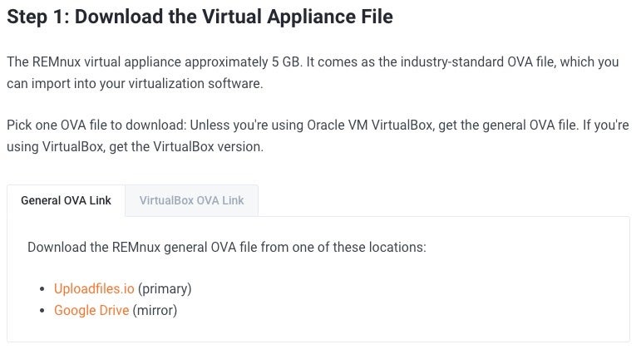Open the Uploadfiles.io primary download link
The height and width of the screenshot is (359, 641).
click(94, 289)
